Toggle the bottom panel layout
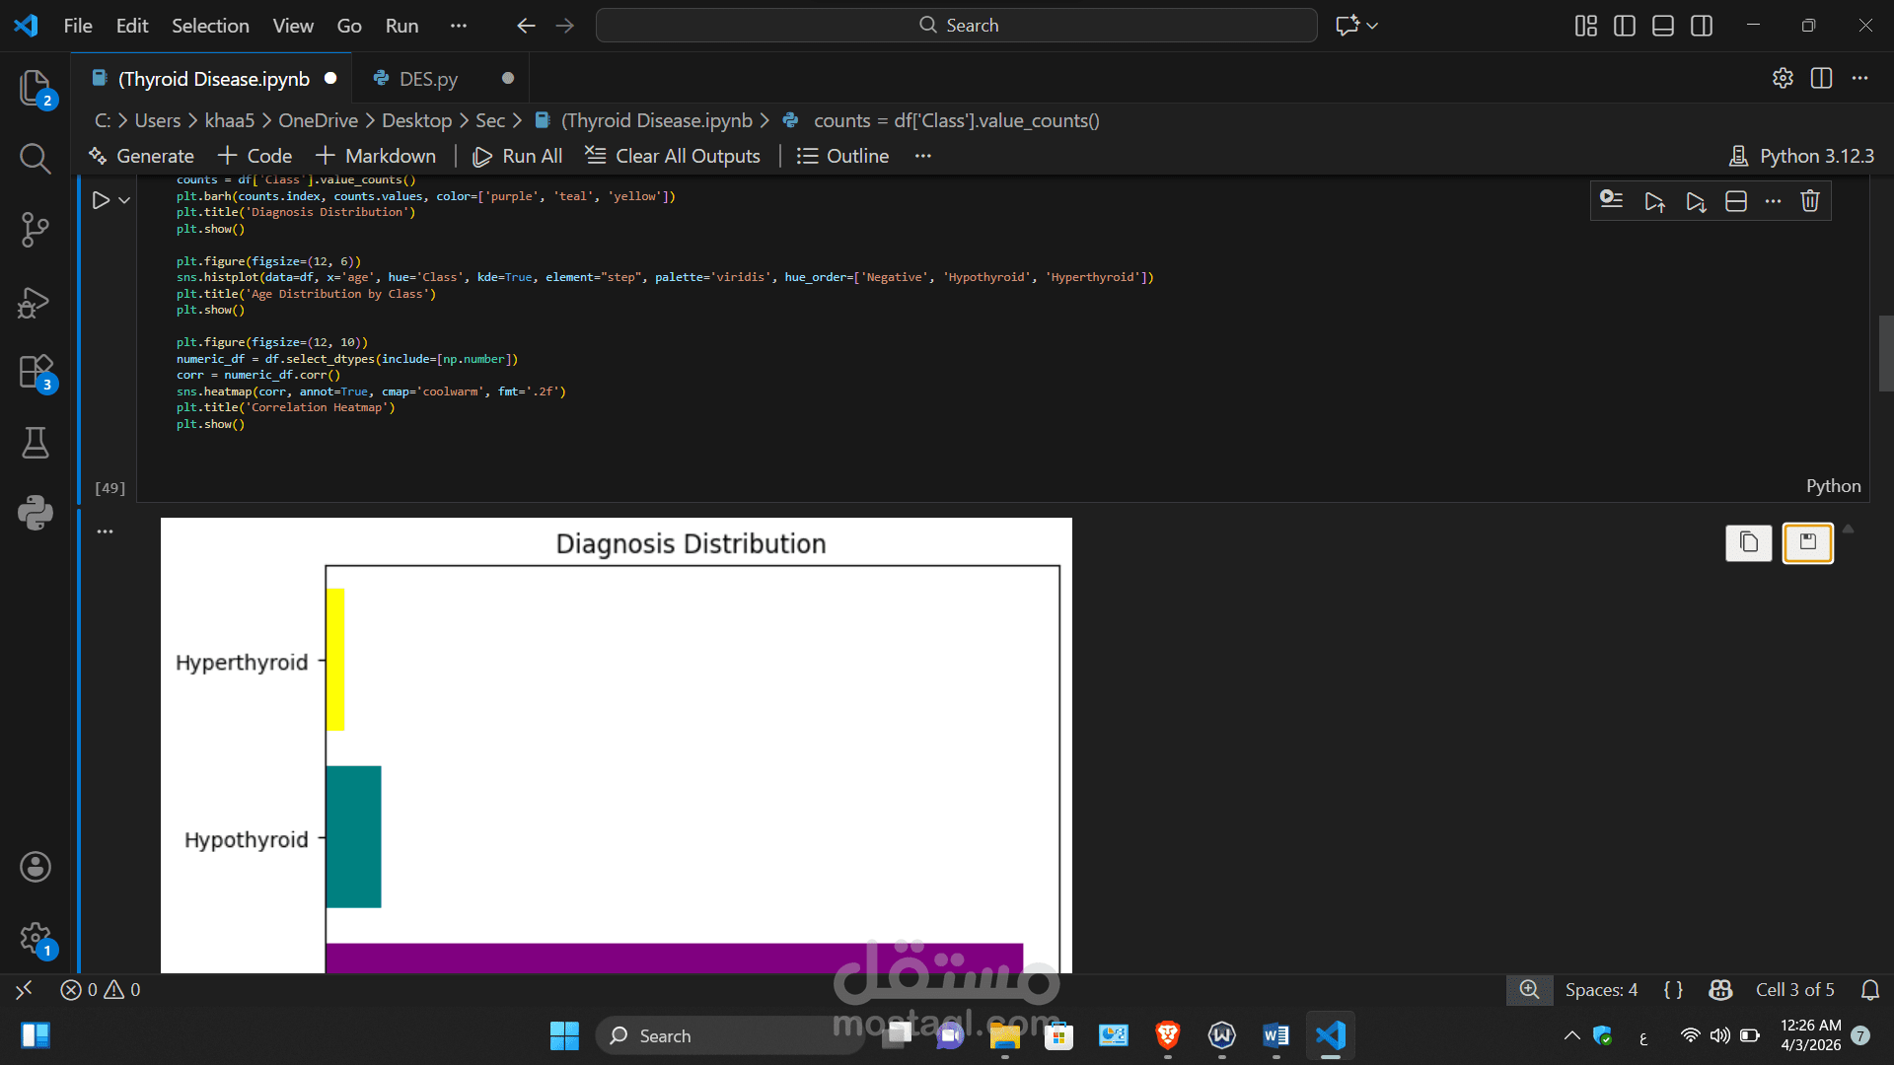The image size is (1894, 1065). coord(1663,26)
